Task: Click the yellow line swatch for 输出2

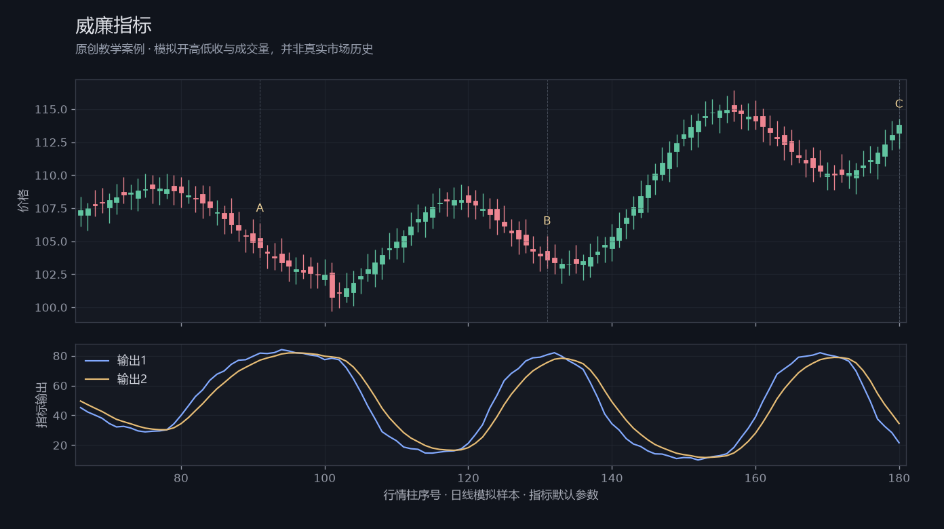Action: tap(96, 379)
